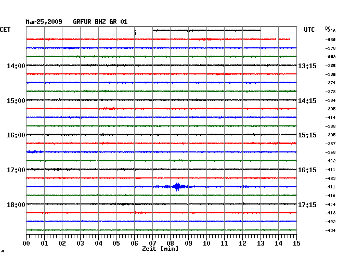Click the UTC timezone label

pyautogui.click(x=309, y=30)
